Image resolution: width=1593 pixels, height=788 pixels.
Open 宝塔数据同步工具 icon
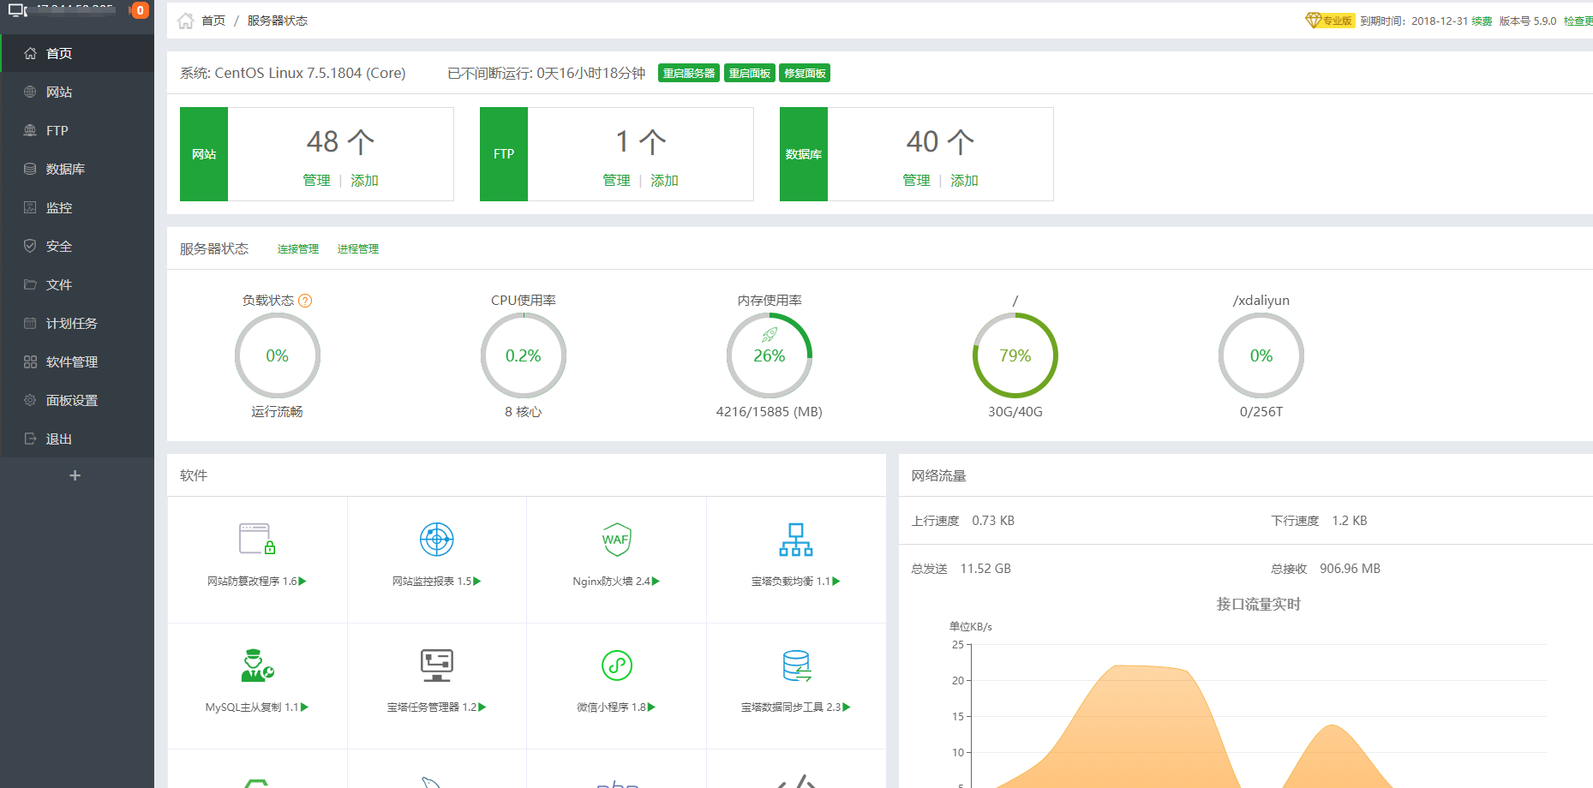pos(797,666)
